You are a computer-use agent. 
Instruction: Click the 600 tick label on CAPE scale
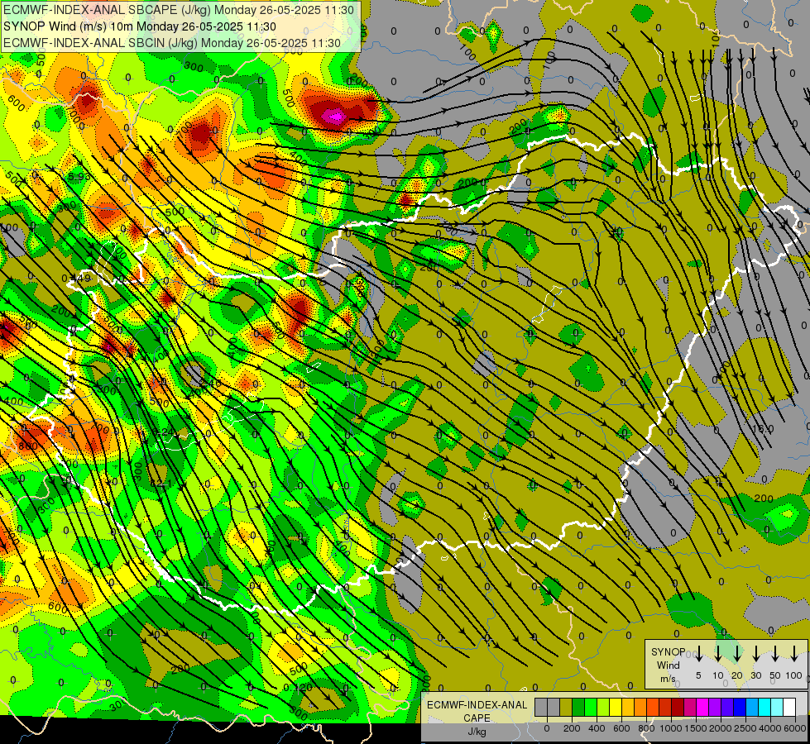tap(621, 728)
